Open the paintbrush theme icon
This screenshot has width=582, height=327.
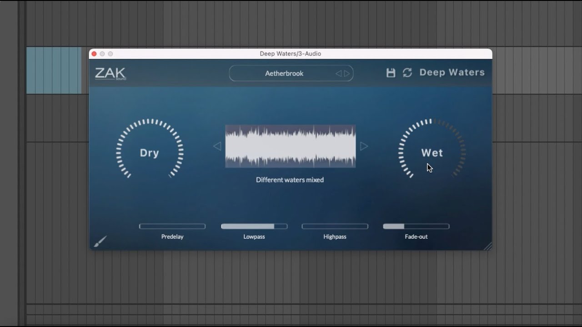(100, 242)
